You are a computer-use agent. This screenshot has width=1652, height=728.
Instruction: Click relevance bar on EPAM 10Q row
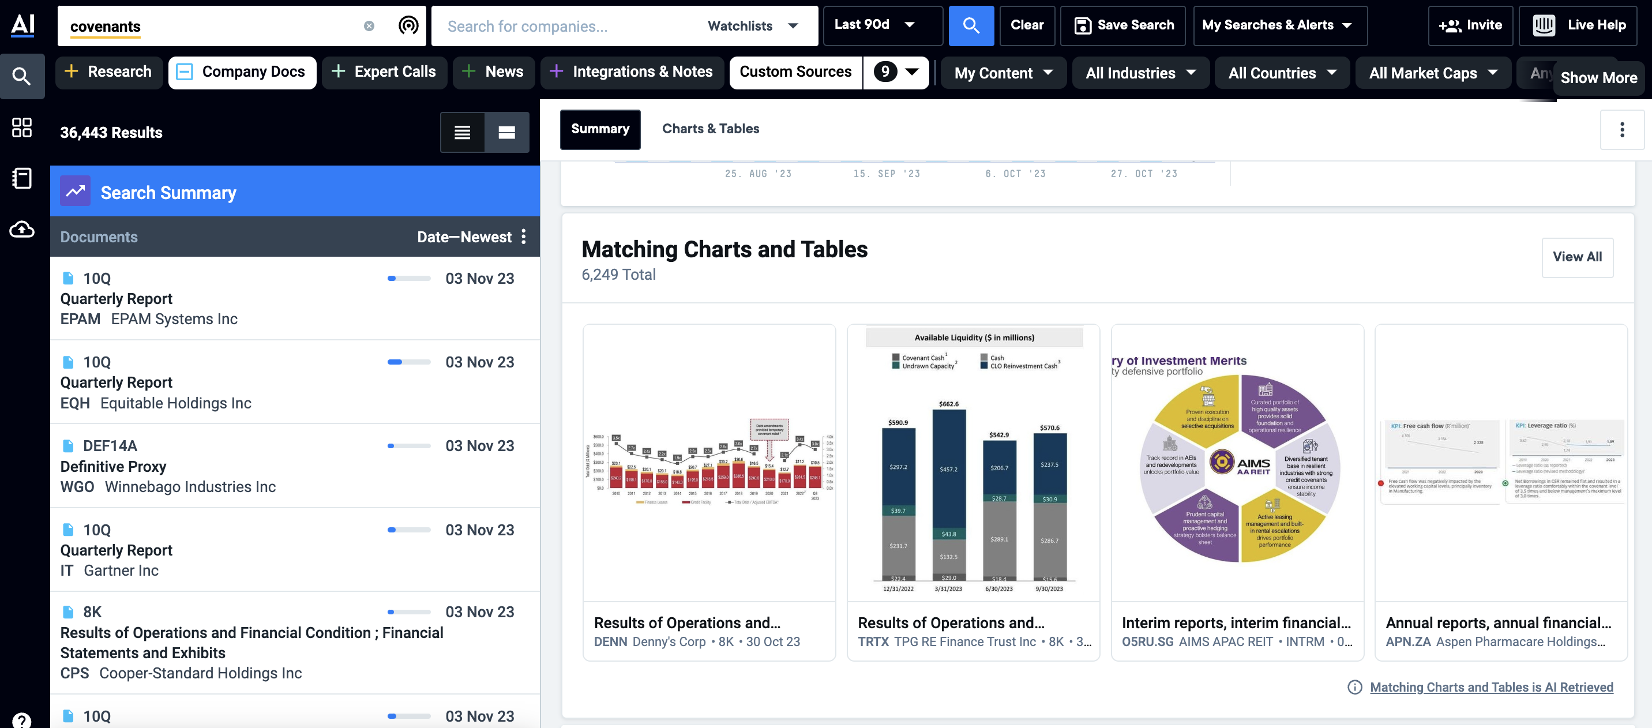tap(408, 279)
